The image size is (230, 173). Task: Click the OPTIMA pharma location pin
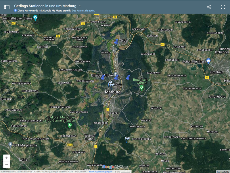tap(10, 145)
